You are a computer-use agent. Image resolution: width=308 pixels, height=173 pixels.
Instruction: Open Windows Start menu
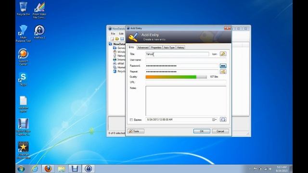click(x=21, y=169)
